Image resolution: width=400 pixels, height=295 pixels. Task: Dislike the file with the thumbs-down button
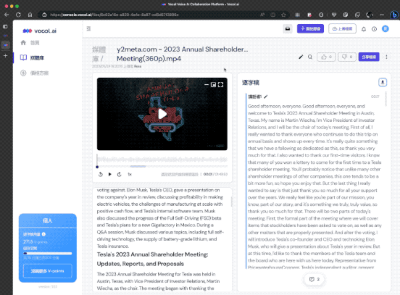(x=347, y=57)
